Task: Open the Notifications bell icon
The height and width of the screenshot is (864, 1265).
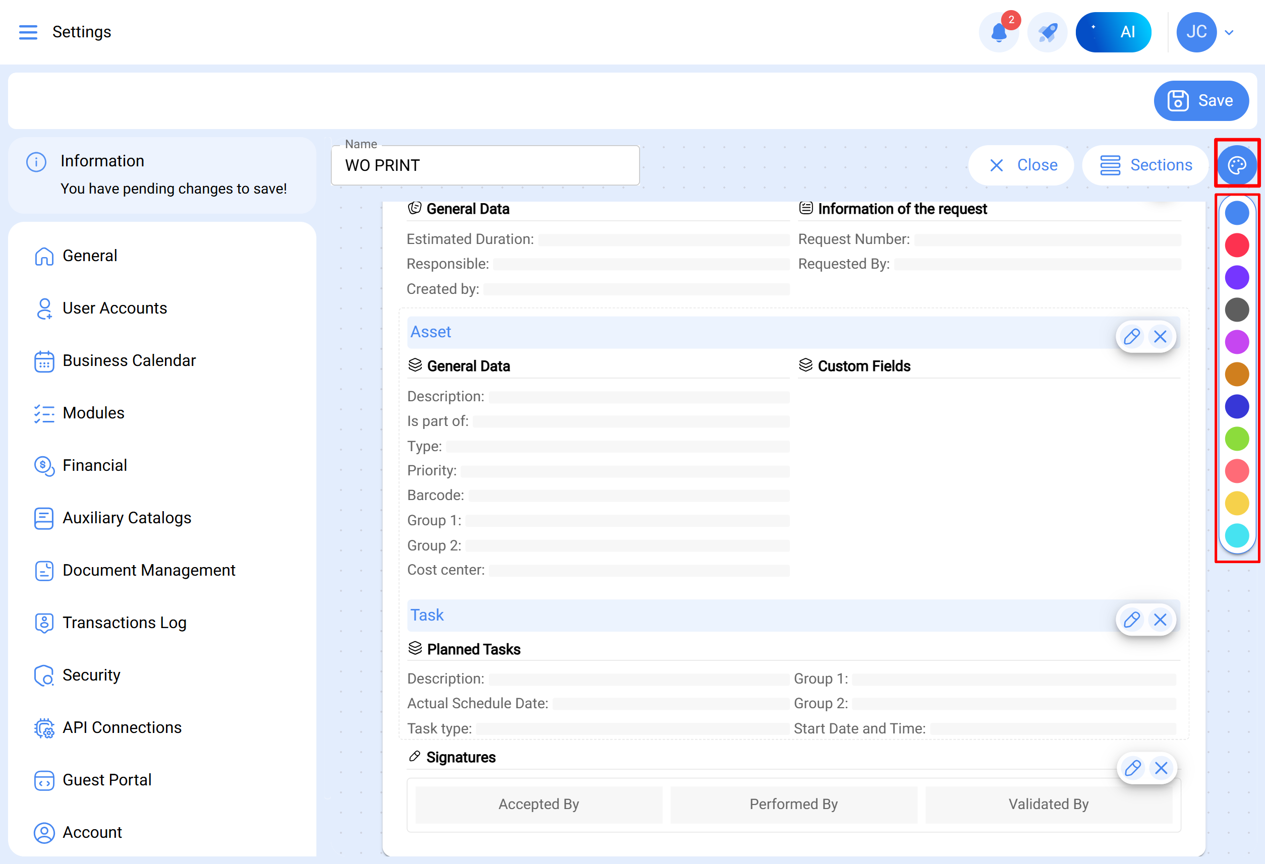Action: [999, 32]
